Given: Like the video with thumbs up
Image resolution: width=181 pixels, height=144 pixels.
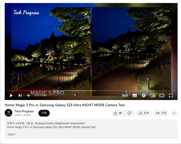Looking at the screenshot, I should click(118, 113).
